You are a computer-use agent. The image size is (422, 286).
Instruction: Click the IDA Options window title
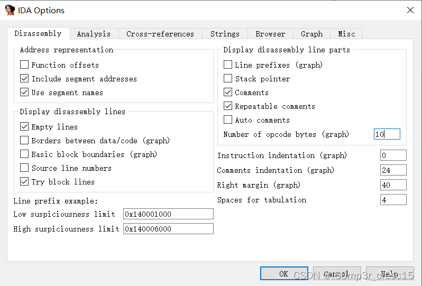pyautogui.click(x=41, y=10)
